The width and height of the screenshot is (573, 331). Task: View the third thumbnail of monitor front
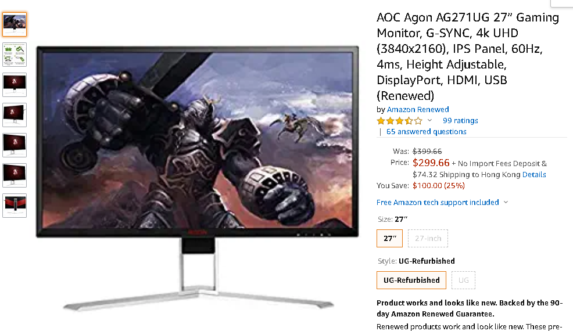15,85
